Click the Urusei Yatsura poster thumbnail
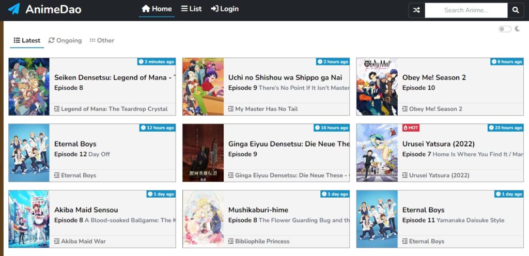529x256 pixels. point(377,153)
